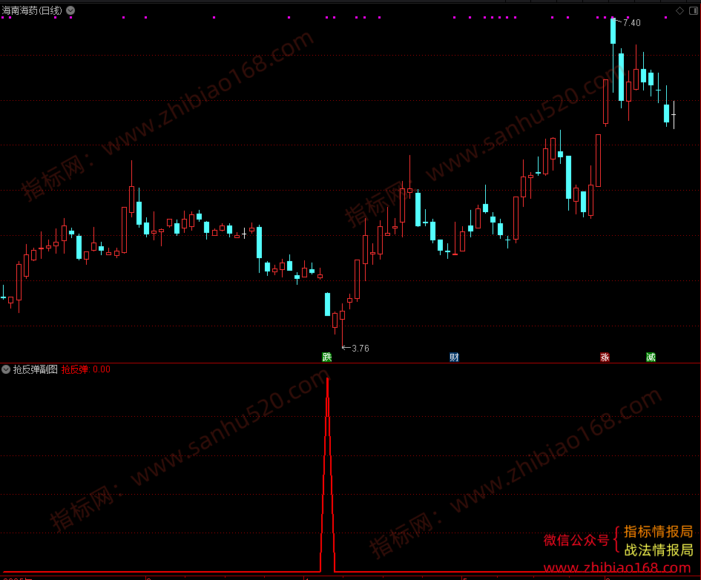Screen dimensions: 701x580
Task: Click the red 涨 event marker
Action: click(605, 357)
